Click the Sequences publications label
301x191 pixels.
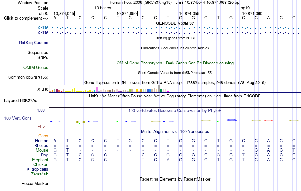38,52
